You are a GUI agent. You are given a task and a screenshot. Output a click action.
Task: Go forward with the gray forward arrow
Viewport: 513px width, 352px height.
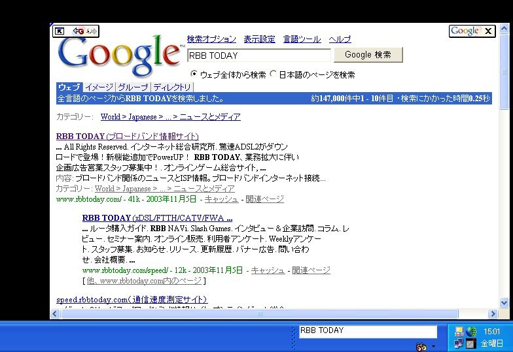(x=92, y=31)
